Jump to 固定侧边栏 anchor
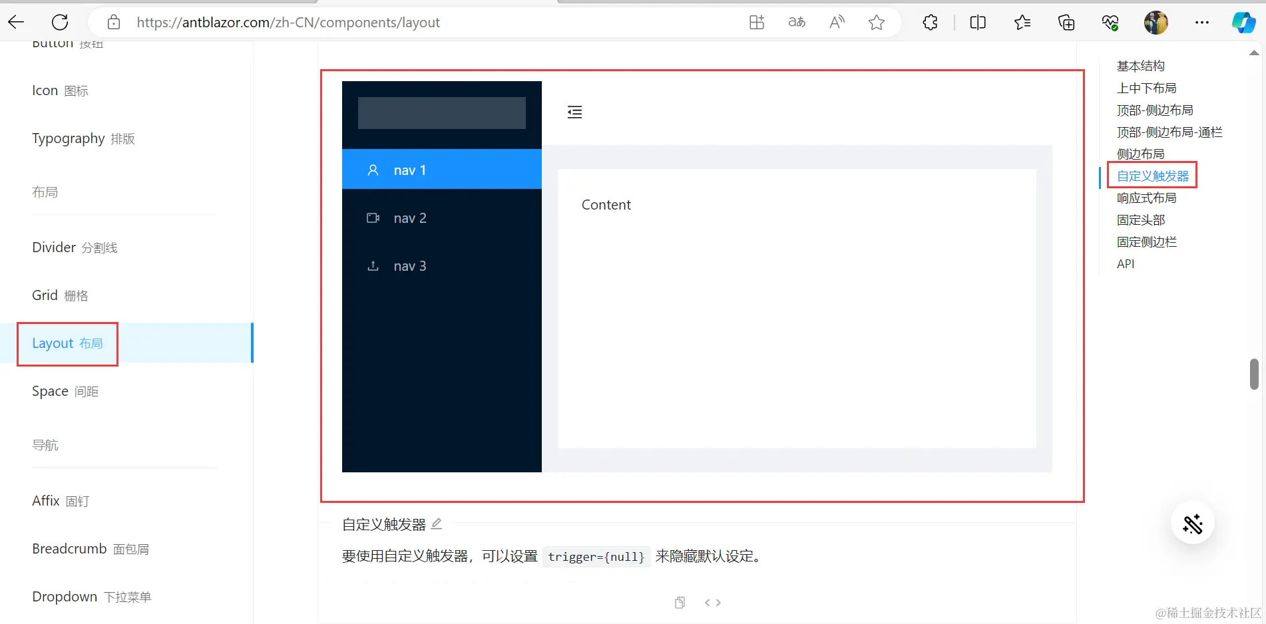The width and height of the screenshot is (1266, 624). coord(1146,241)
